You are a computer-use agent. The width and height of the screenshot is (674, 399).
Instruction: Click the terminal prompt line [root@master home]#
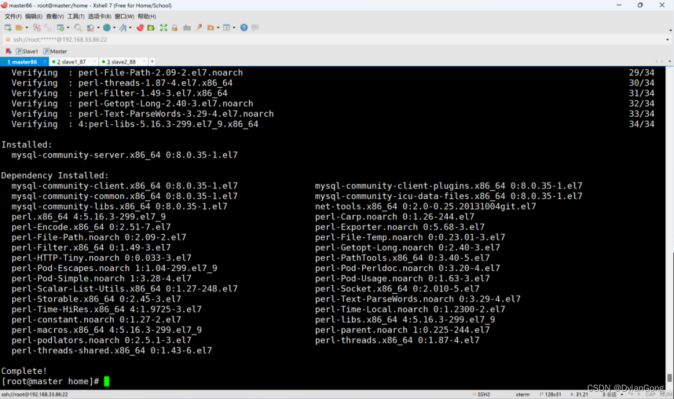50,381
